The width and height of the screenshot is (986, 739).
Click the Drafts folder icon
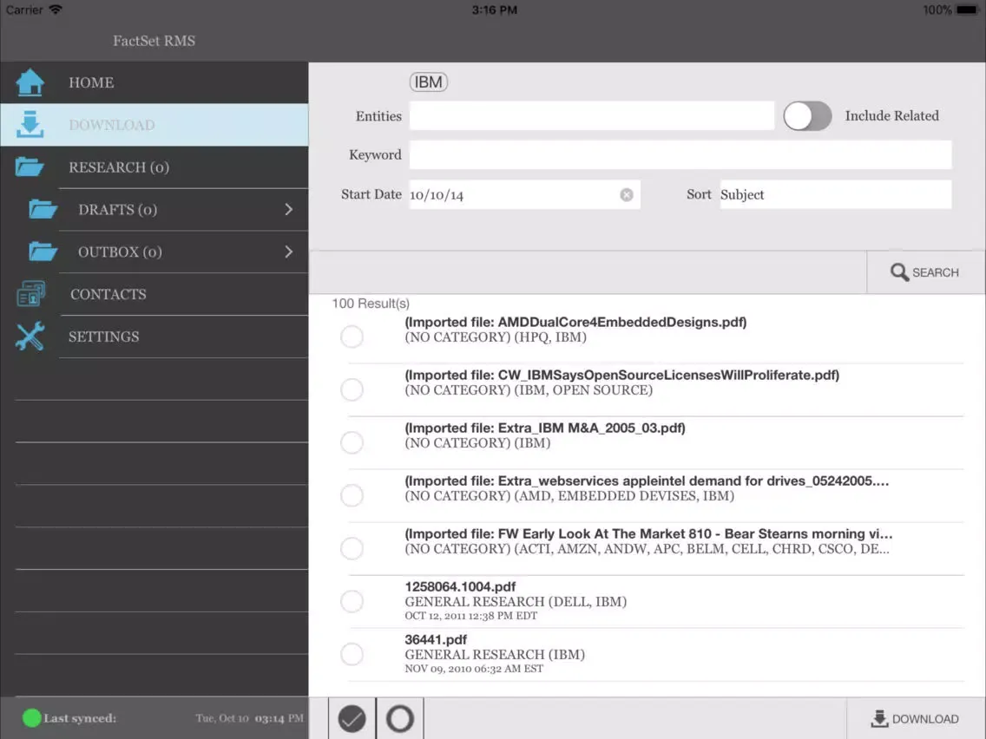[x=43, y=209]
